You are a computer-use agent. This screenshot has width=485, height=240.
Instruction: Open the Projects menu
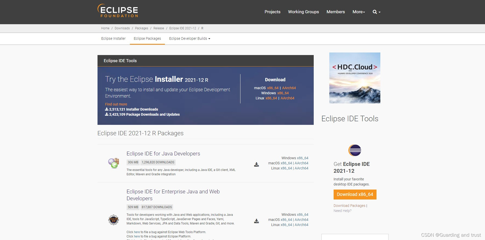pos(272,12)
